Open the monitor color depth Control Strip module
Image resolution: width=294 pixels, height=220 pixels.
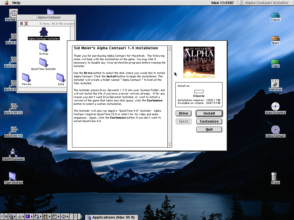click(45, 217)
